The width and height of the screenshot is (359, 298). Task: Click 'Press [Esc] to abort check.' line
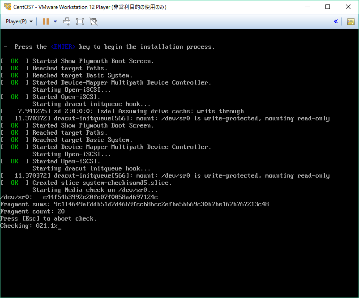[x=48, y=219]
